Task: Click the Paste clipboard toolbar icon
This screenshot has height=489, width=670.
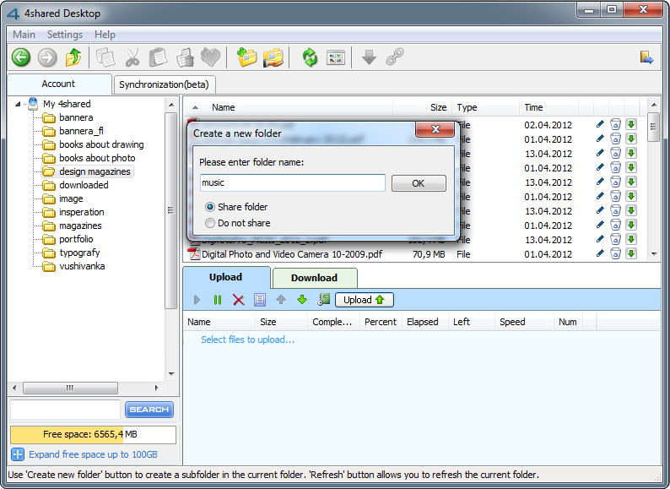Action: point(158,57)
